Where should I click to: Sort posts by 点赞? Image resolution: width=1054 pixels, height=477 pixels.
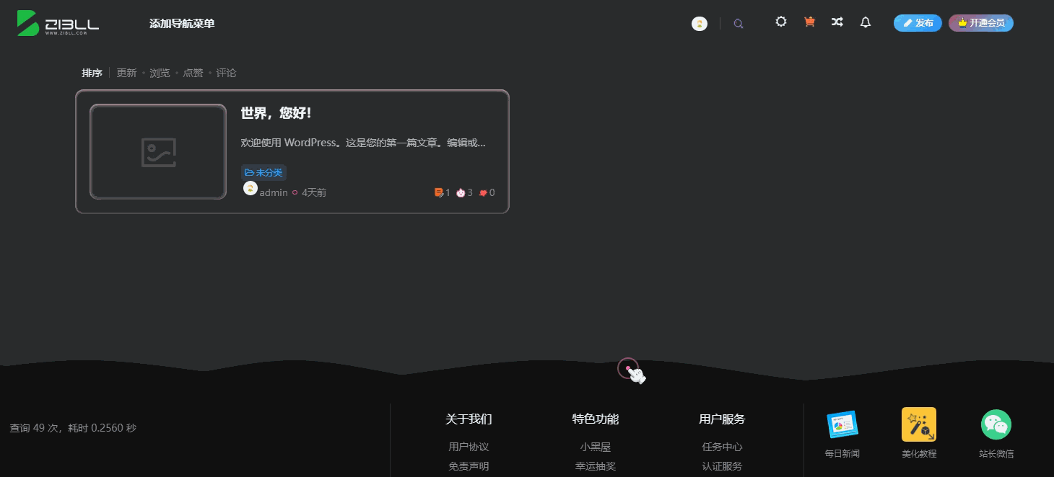click(x=193, y=73)
